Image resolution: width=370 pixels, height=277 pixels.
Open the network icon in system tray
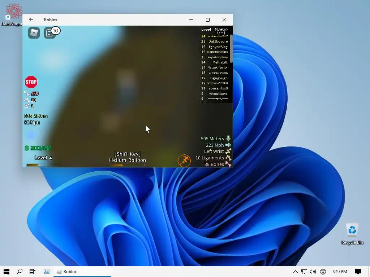[x=304, y=272]
